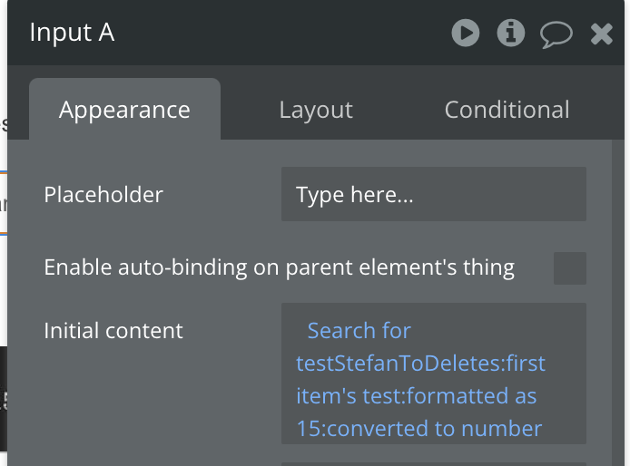Click the Placeholder text field
The image size is (630, 466).
pos(433,194)
